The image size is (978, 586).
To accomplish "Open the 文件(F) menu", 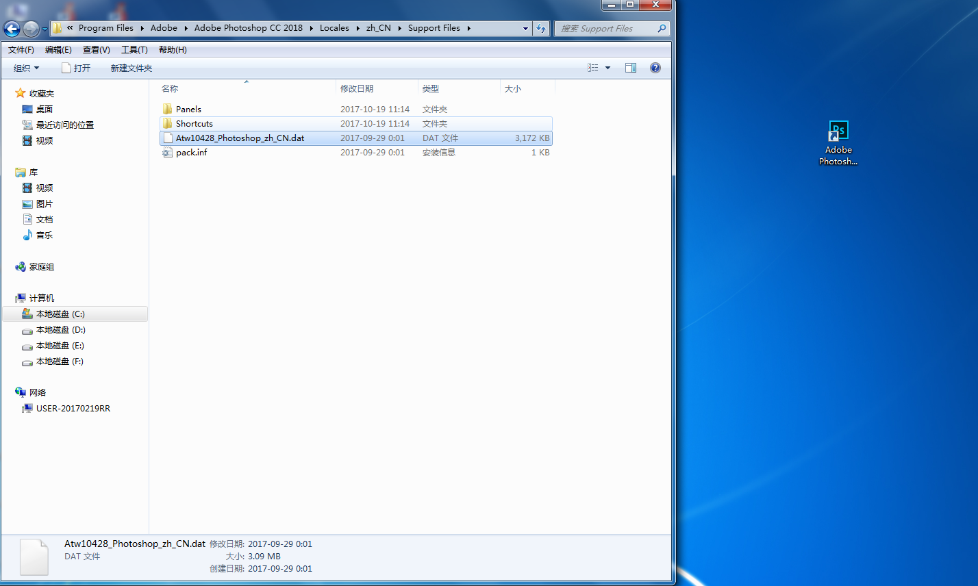I will point(21,49).
